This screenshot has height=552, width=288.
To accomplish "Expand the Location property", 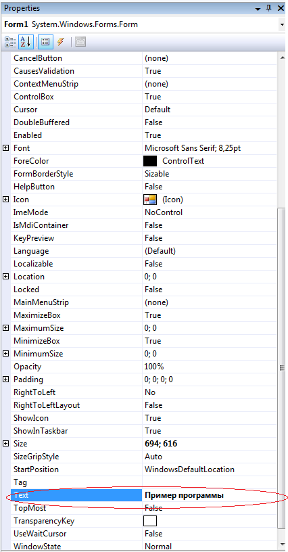I will point(5,277).
